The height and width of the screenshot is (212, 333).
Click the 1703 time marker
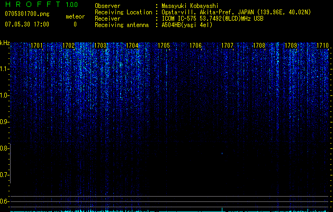tap(100, 45)
